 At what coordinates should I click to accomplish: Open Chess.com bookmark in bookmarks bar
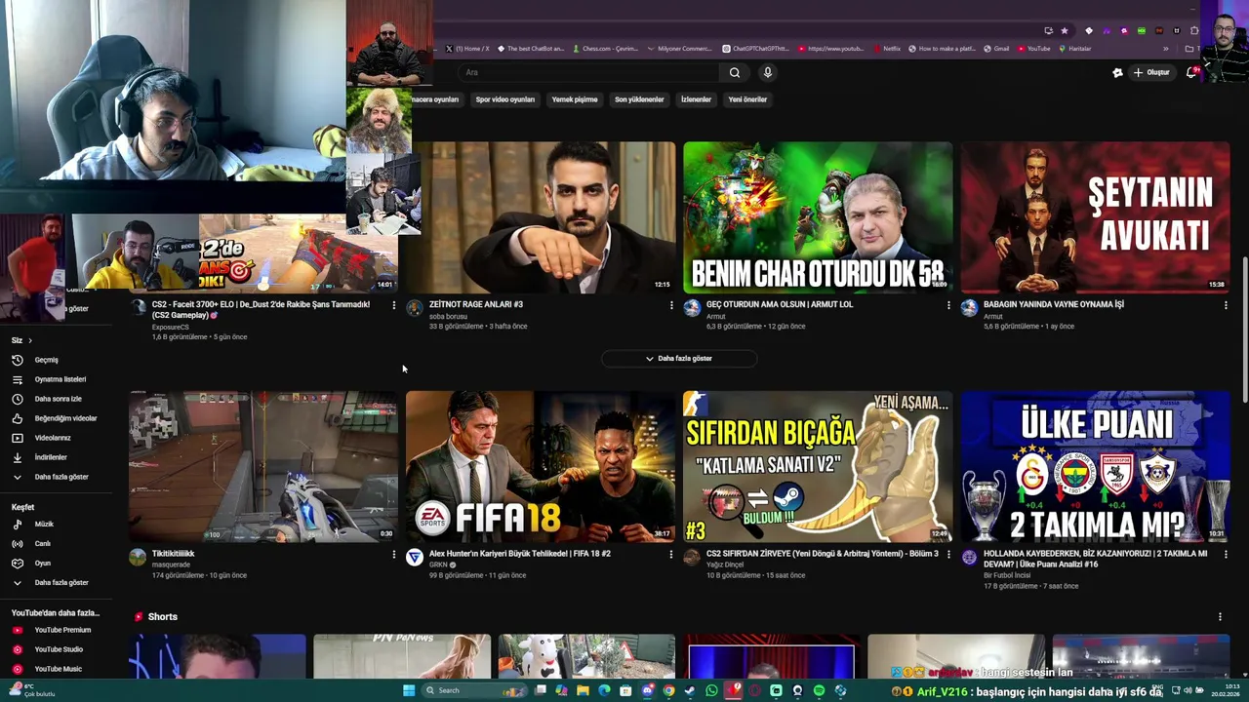[x=605, y=49]
